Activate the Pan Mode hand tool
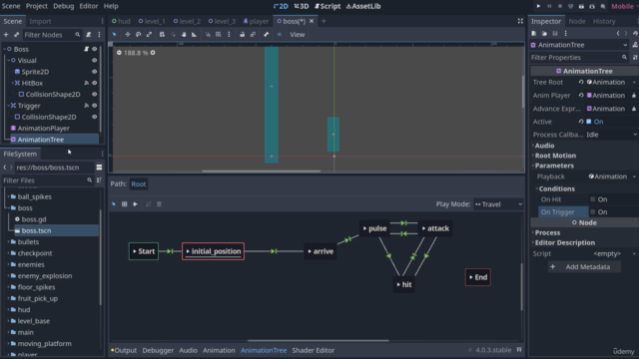Image resolution: width=639 pixels, height=359 pixels. click(184, 35)
